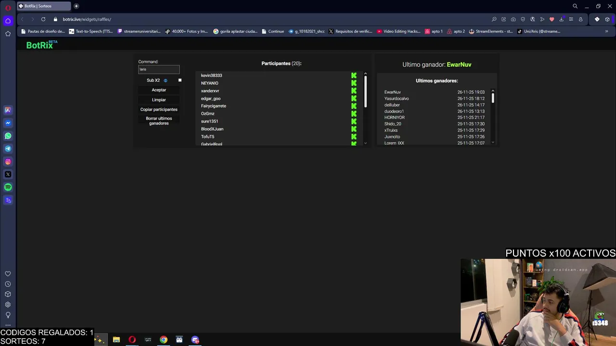The image size is (616, 346).
Task: Open sidebar lightbulb tips icon
Action: (8, 315)
